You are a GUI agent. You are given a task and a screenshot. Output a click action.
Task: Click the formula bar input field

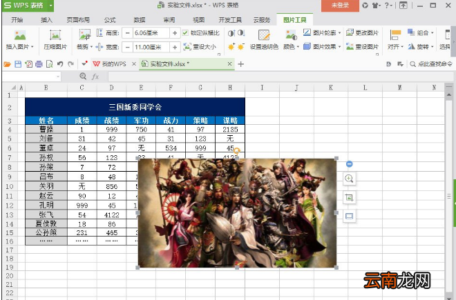(281, 77)
